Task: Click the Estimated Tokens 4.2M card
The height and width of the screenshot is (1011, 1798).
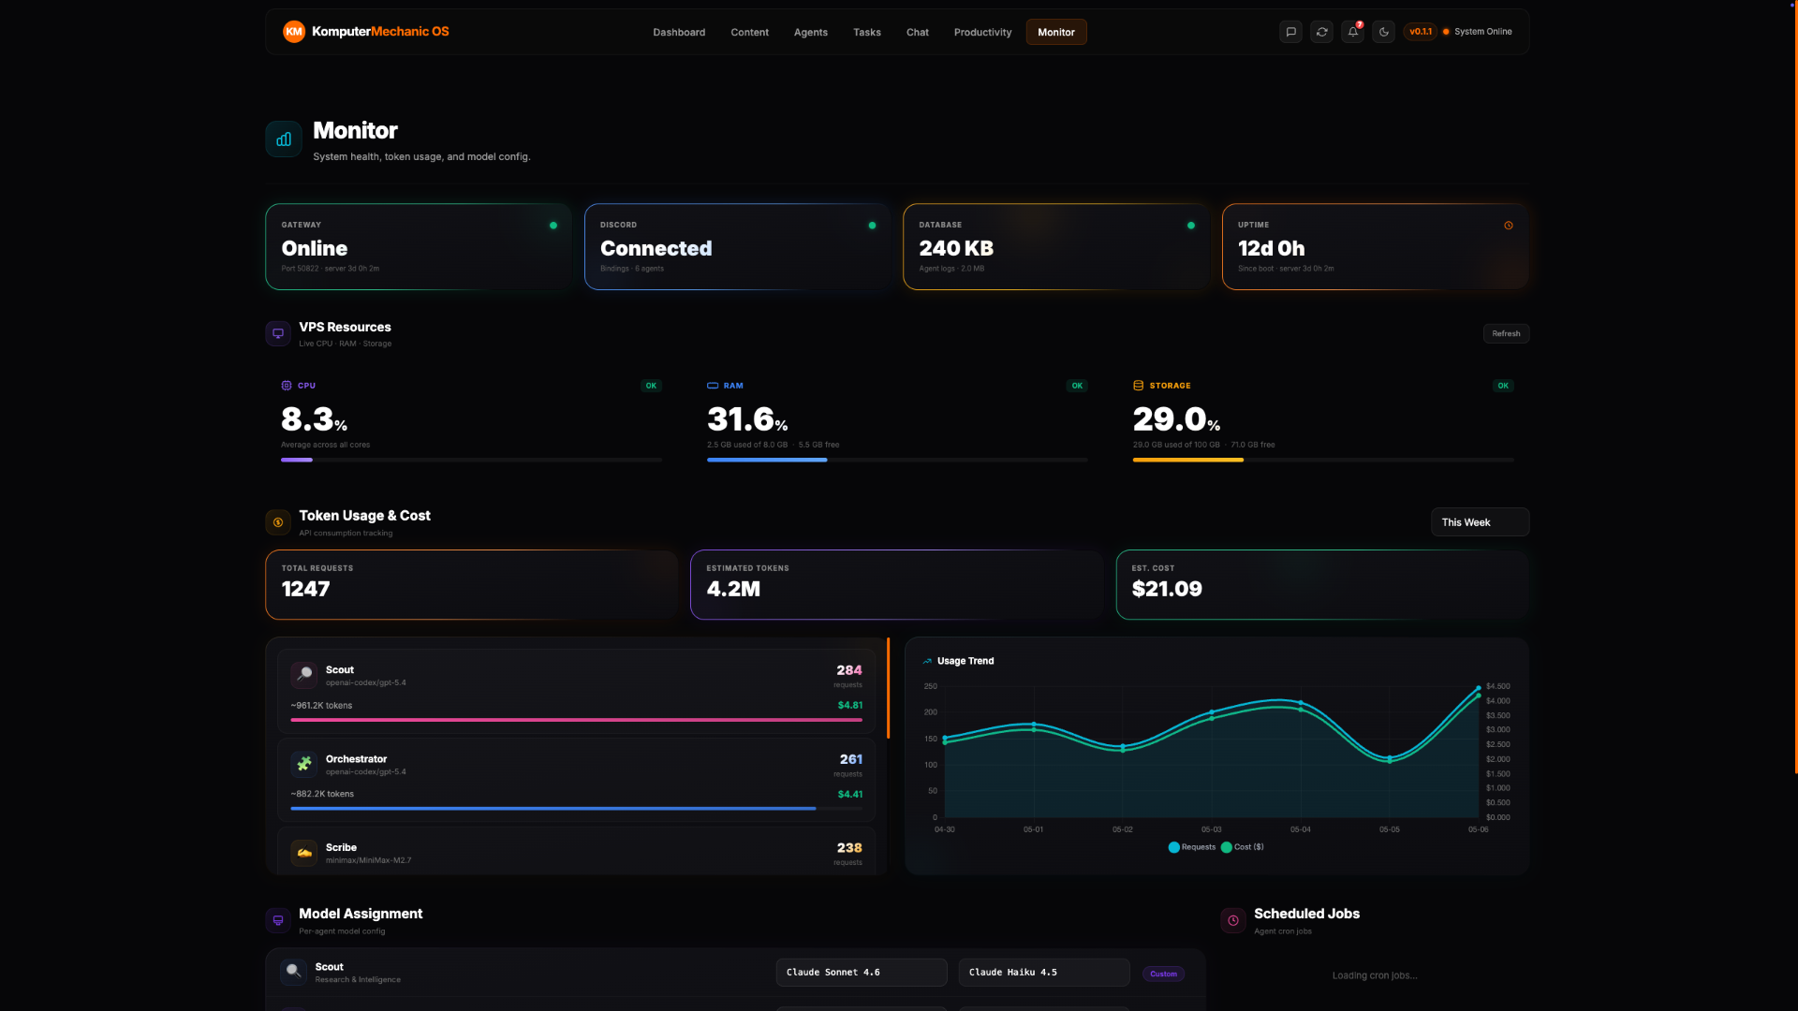Action: click(x=896, y=584)
